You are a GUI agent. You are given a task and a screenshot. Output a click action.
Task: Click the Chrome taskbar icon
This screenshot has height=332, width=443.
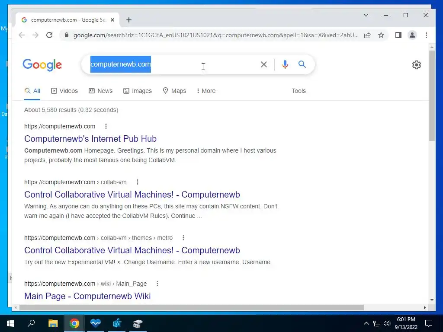(74, 323)
